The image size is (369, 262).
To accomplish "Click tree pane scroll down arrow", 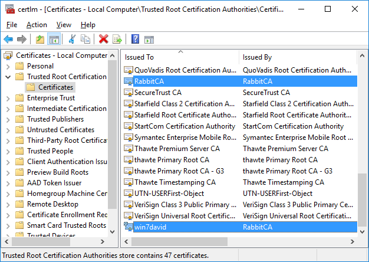I will click(112, 231).
